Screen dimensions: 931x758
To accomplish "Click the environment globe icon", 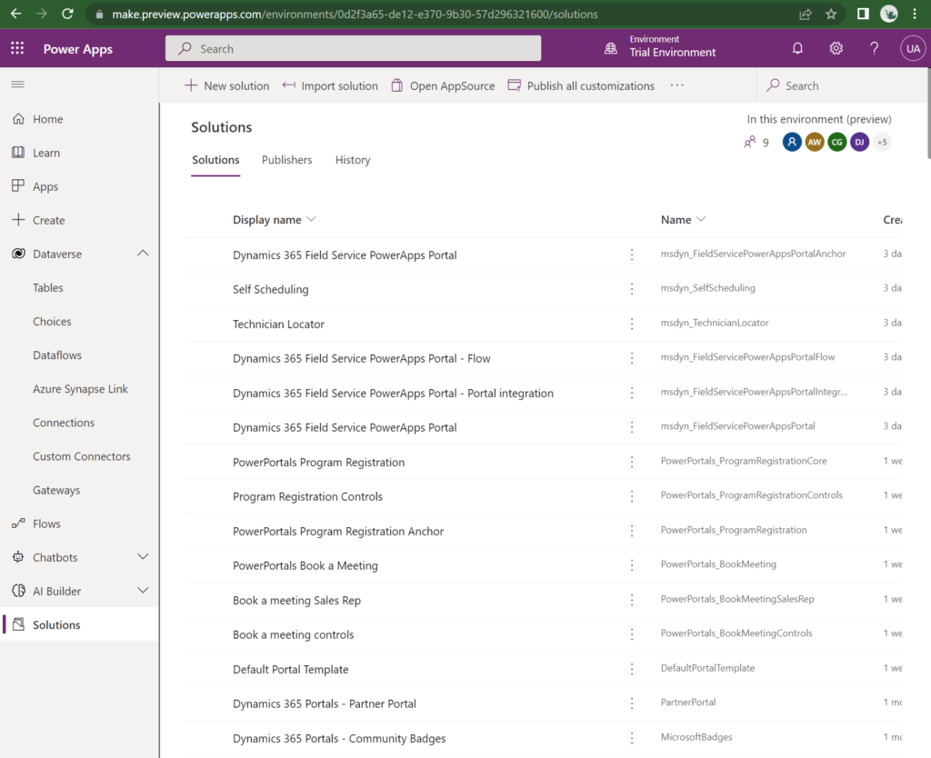I will (x=610, y=49).
